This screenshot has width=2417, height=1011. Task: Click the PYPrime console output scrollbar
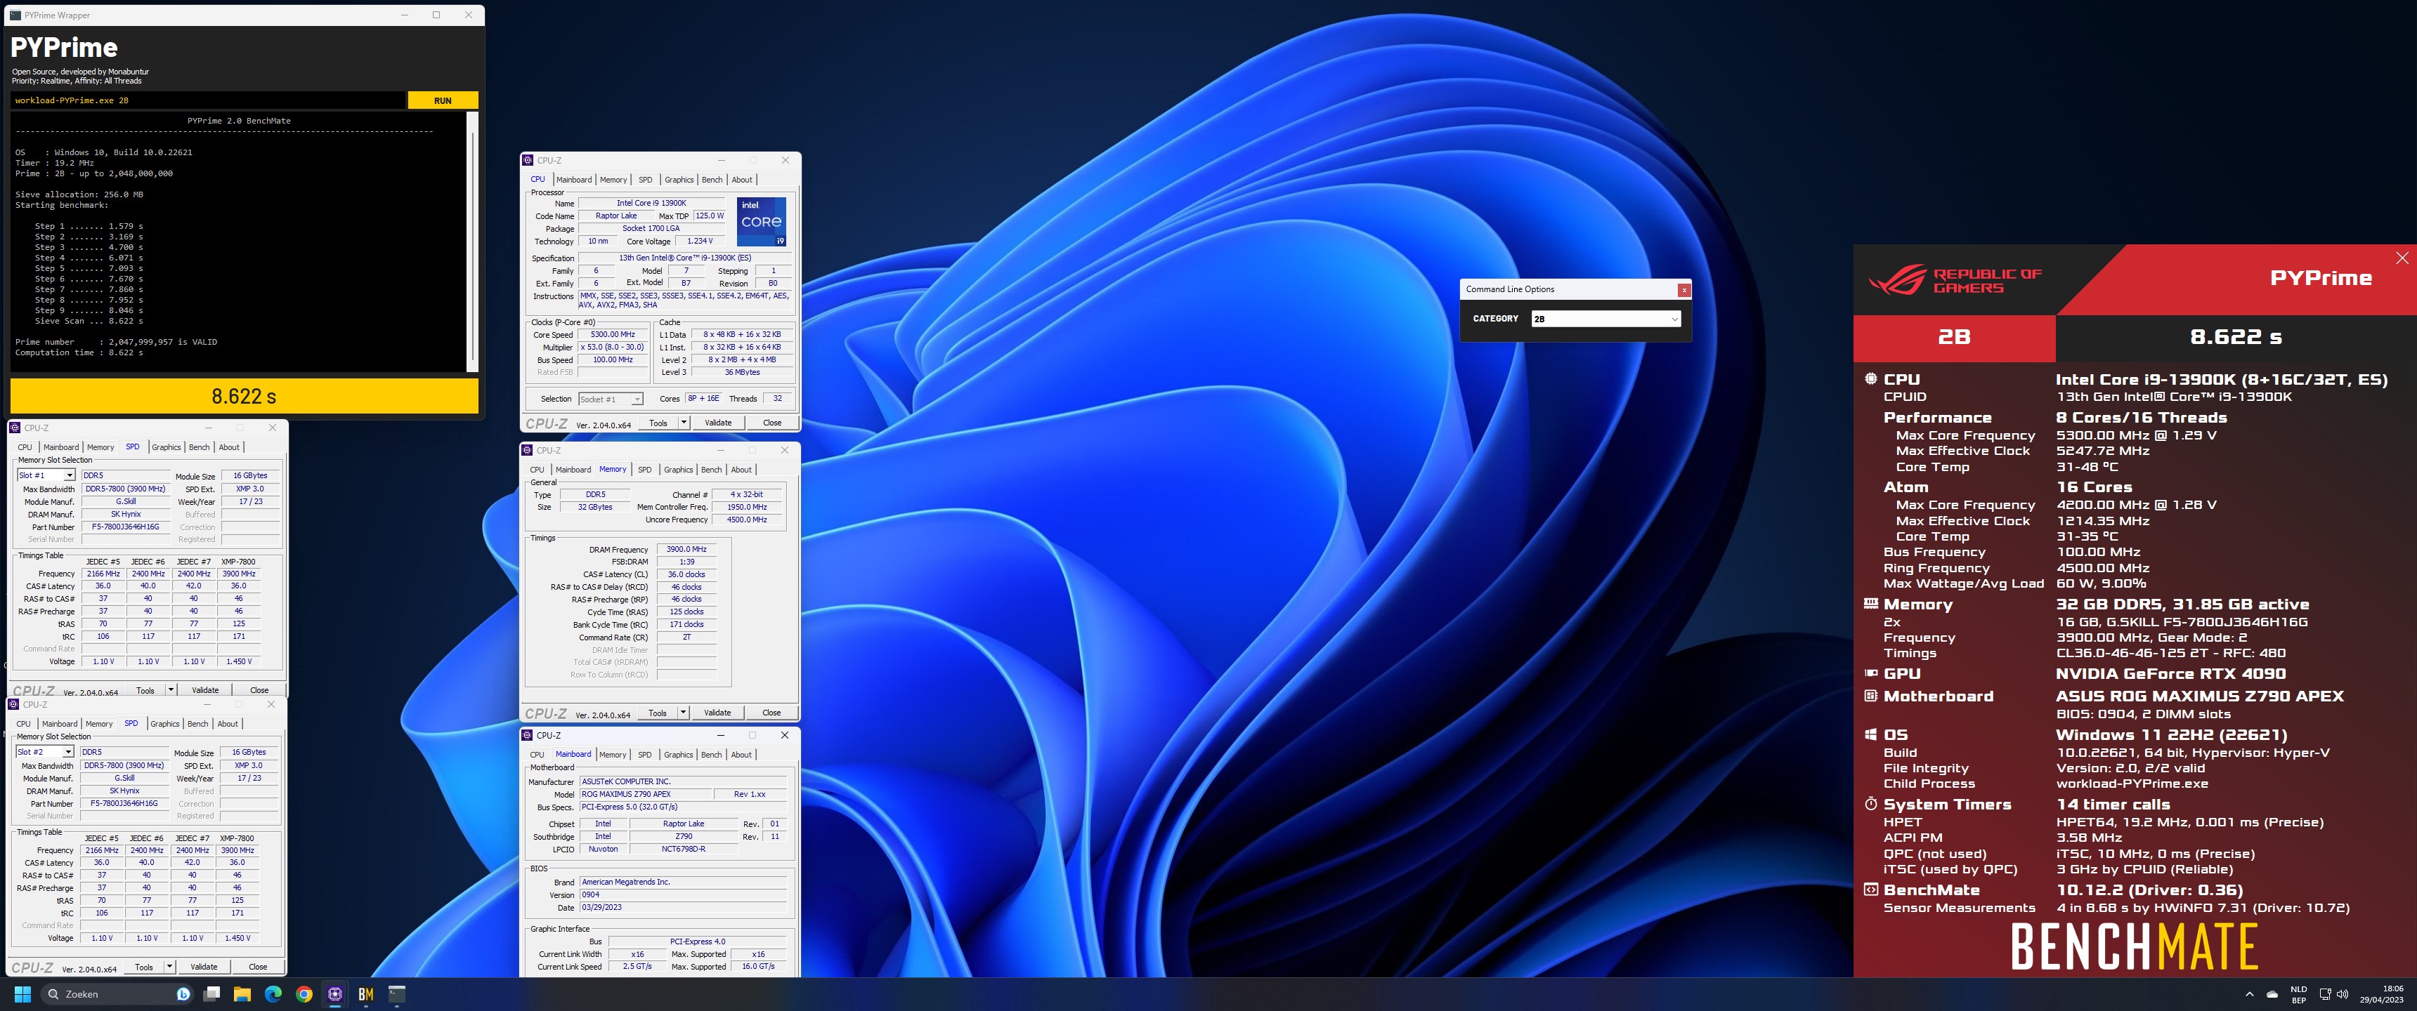(472, 242)
